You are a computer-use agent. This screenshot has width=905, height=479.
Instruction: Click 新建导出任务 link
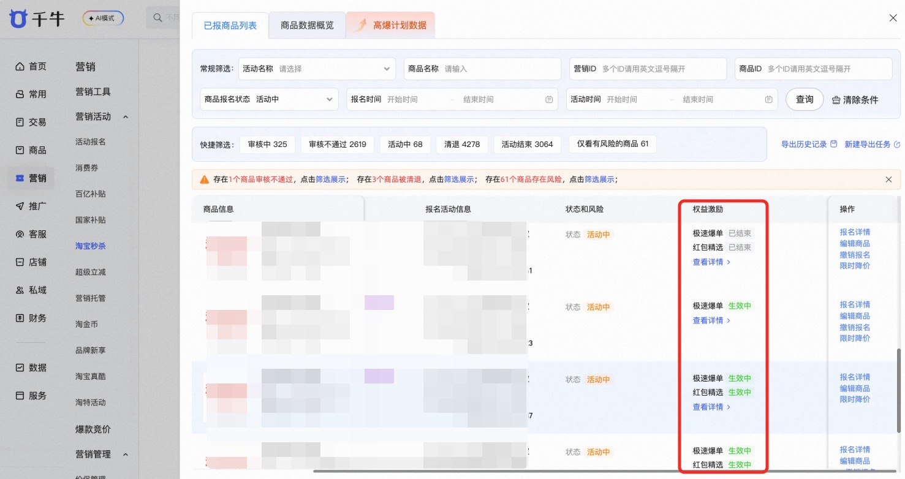pos(872,145)
